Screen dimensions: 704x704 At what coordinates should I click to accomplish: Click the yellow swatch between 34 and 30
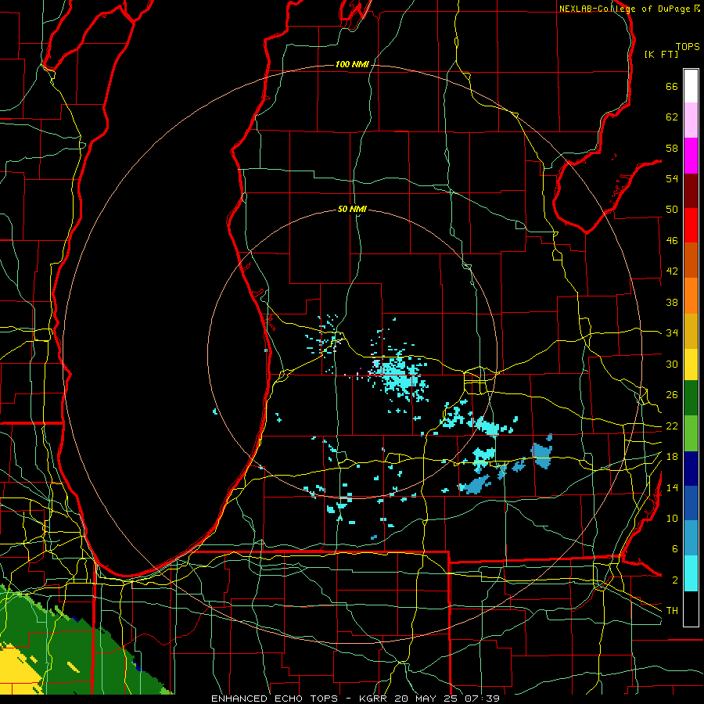tap(691, 365)
